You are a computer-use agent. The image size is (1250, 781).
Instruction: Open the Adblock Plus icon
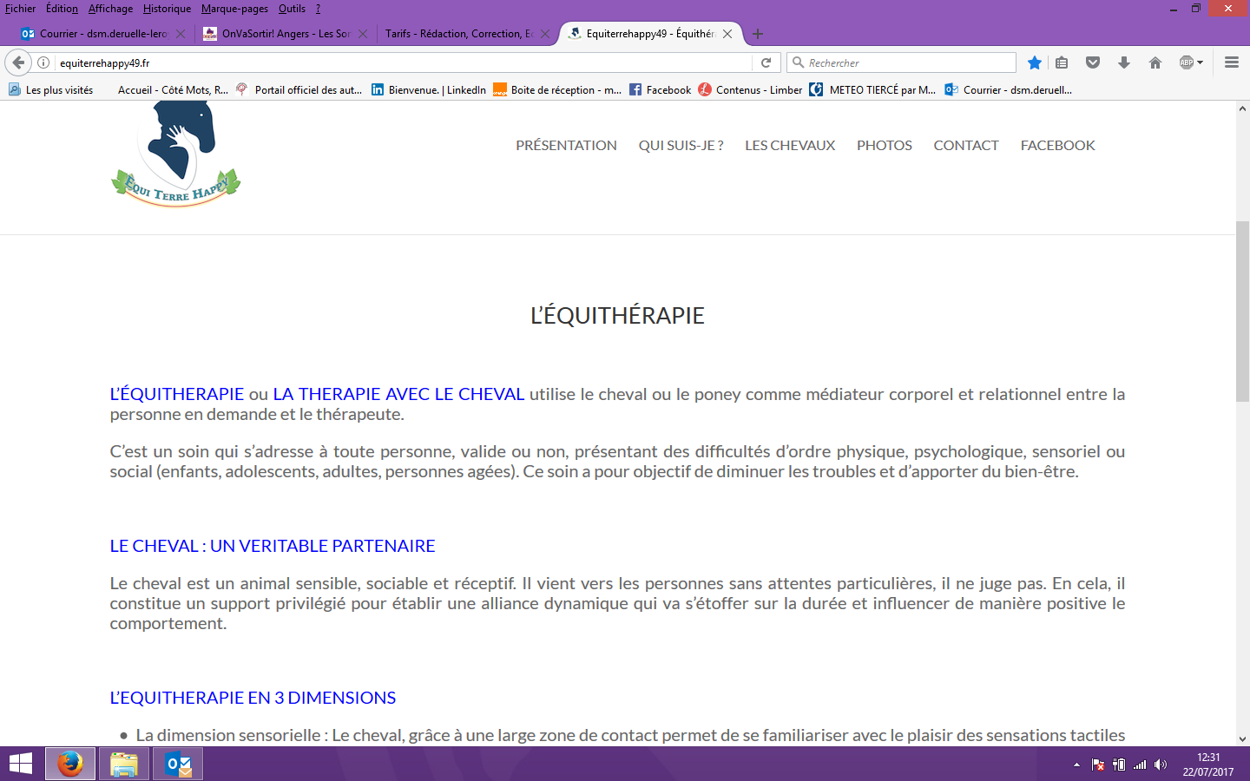1186,62
